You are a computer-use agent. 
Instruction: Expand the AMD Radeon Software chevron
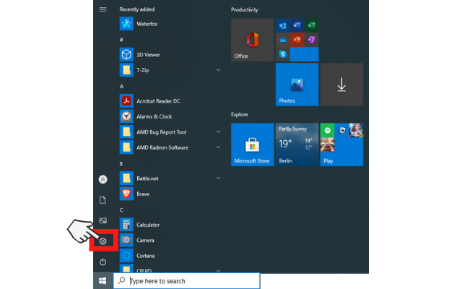click(x=218, y=147)
